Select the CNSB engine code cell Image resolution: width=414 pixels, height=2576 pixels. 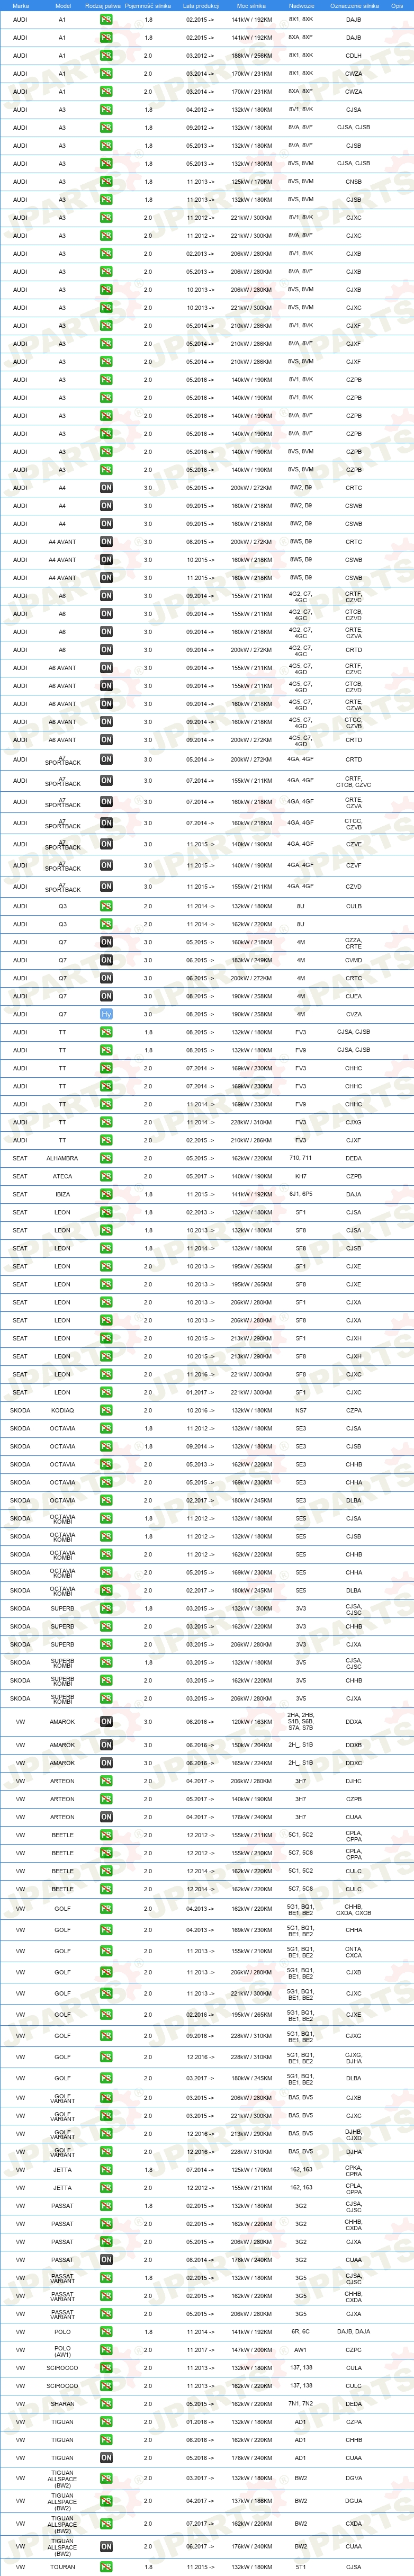point(354,182)
